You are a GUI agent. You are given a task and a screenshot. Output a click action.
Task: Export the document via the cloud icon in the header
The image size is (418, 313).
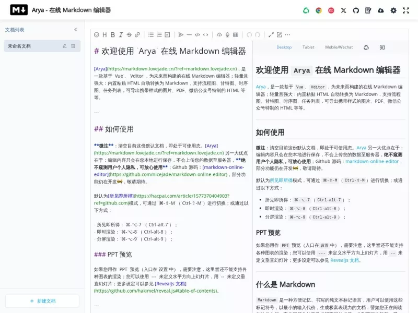click(381, 10)
